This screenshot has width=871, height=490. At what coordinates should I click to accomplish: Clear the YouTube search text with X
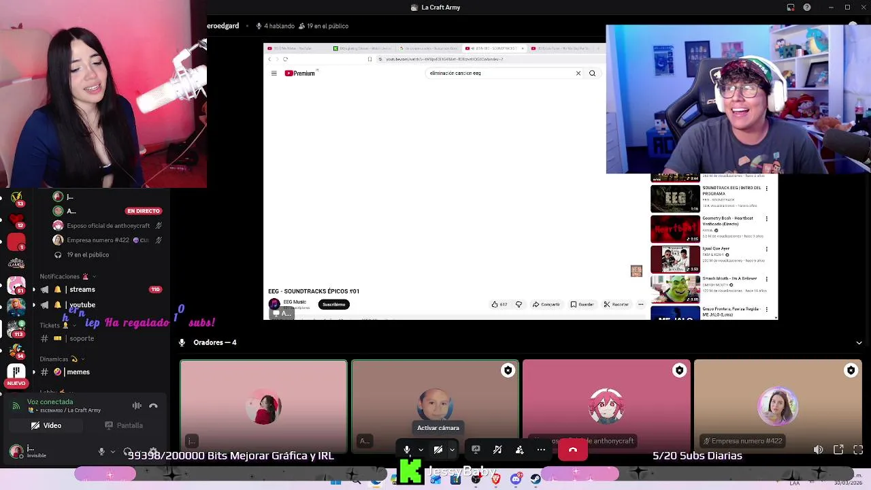578,73
